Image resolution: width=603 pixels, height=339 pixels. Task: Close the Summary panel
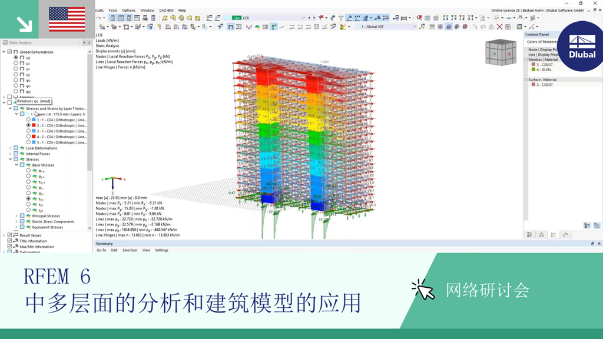coord(599,243)
